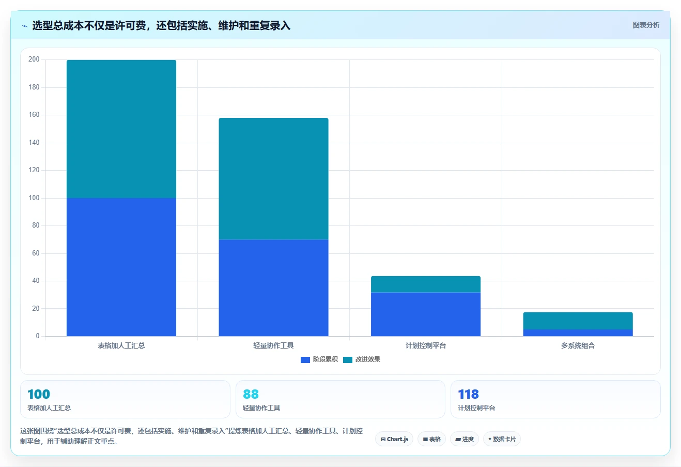The width and height of the screenshot is (681, 467).
Task: Click the y-axis value 200
Action: 34,59
